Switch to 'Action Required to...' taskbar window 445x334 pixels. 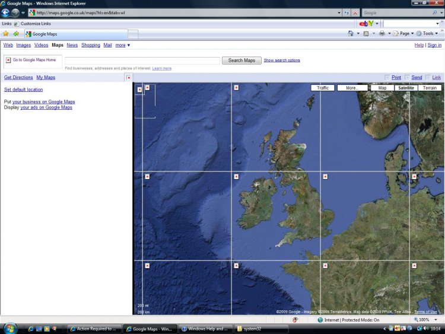pyautogui.click(x=94, y=329)
